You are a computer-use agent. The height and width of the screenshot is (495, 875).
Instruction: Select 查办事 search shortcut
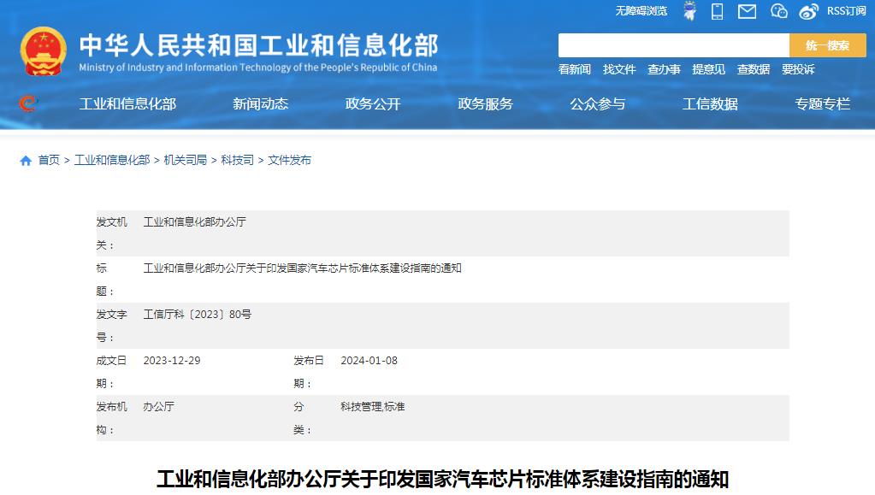[x=664, y=69]
